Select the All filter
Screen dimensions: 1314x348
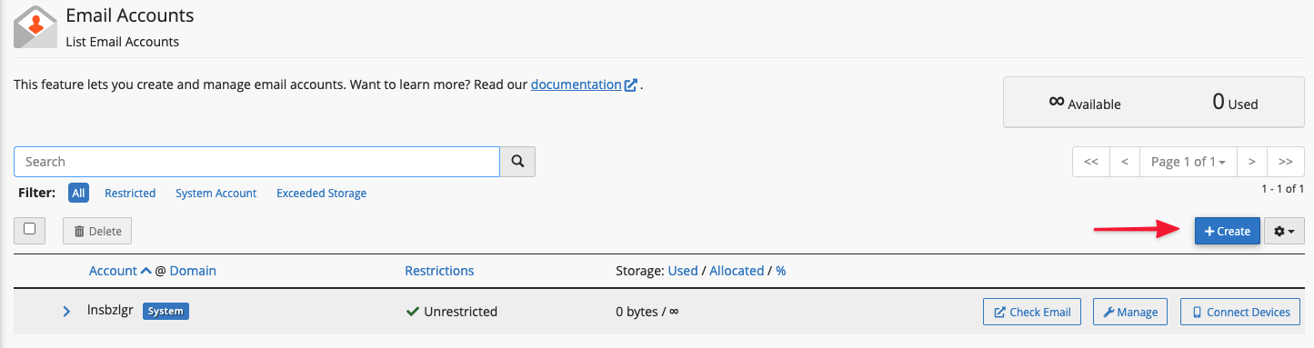[79, 194]
